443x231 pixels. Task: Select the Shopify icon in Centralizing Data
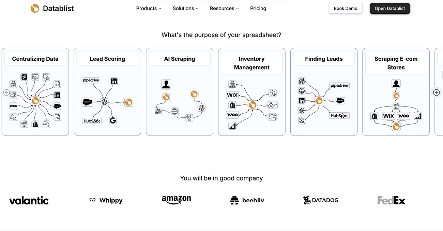tap(35, 124)
